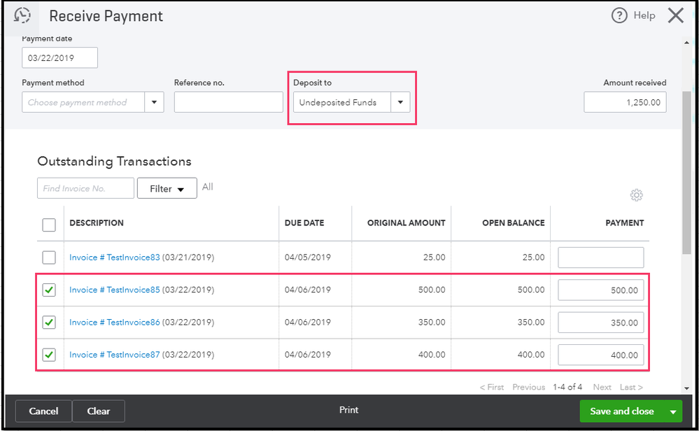Open the Invoice # TestInvoice86 link
Screen dimensions: 699x431
[114, 323]
